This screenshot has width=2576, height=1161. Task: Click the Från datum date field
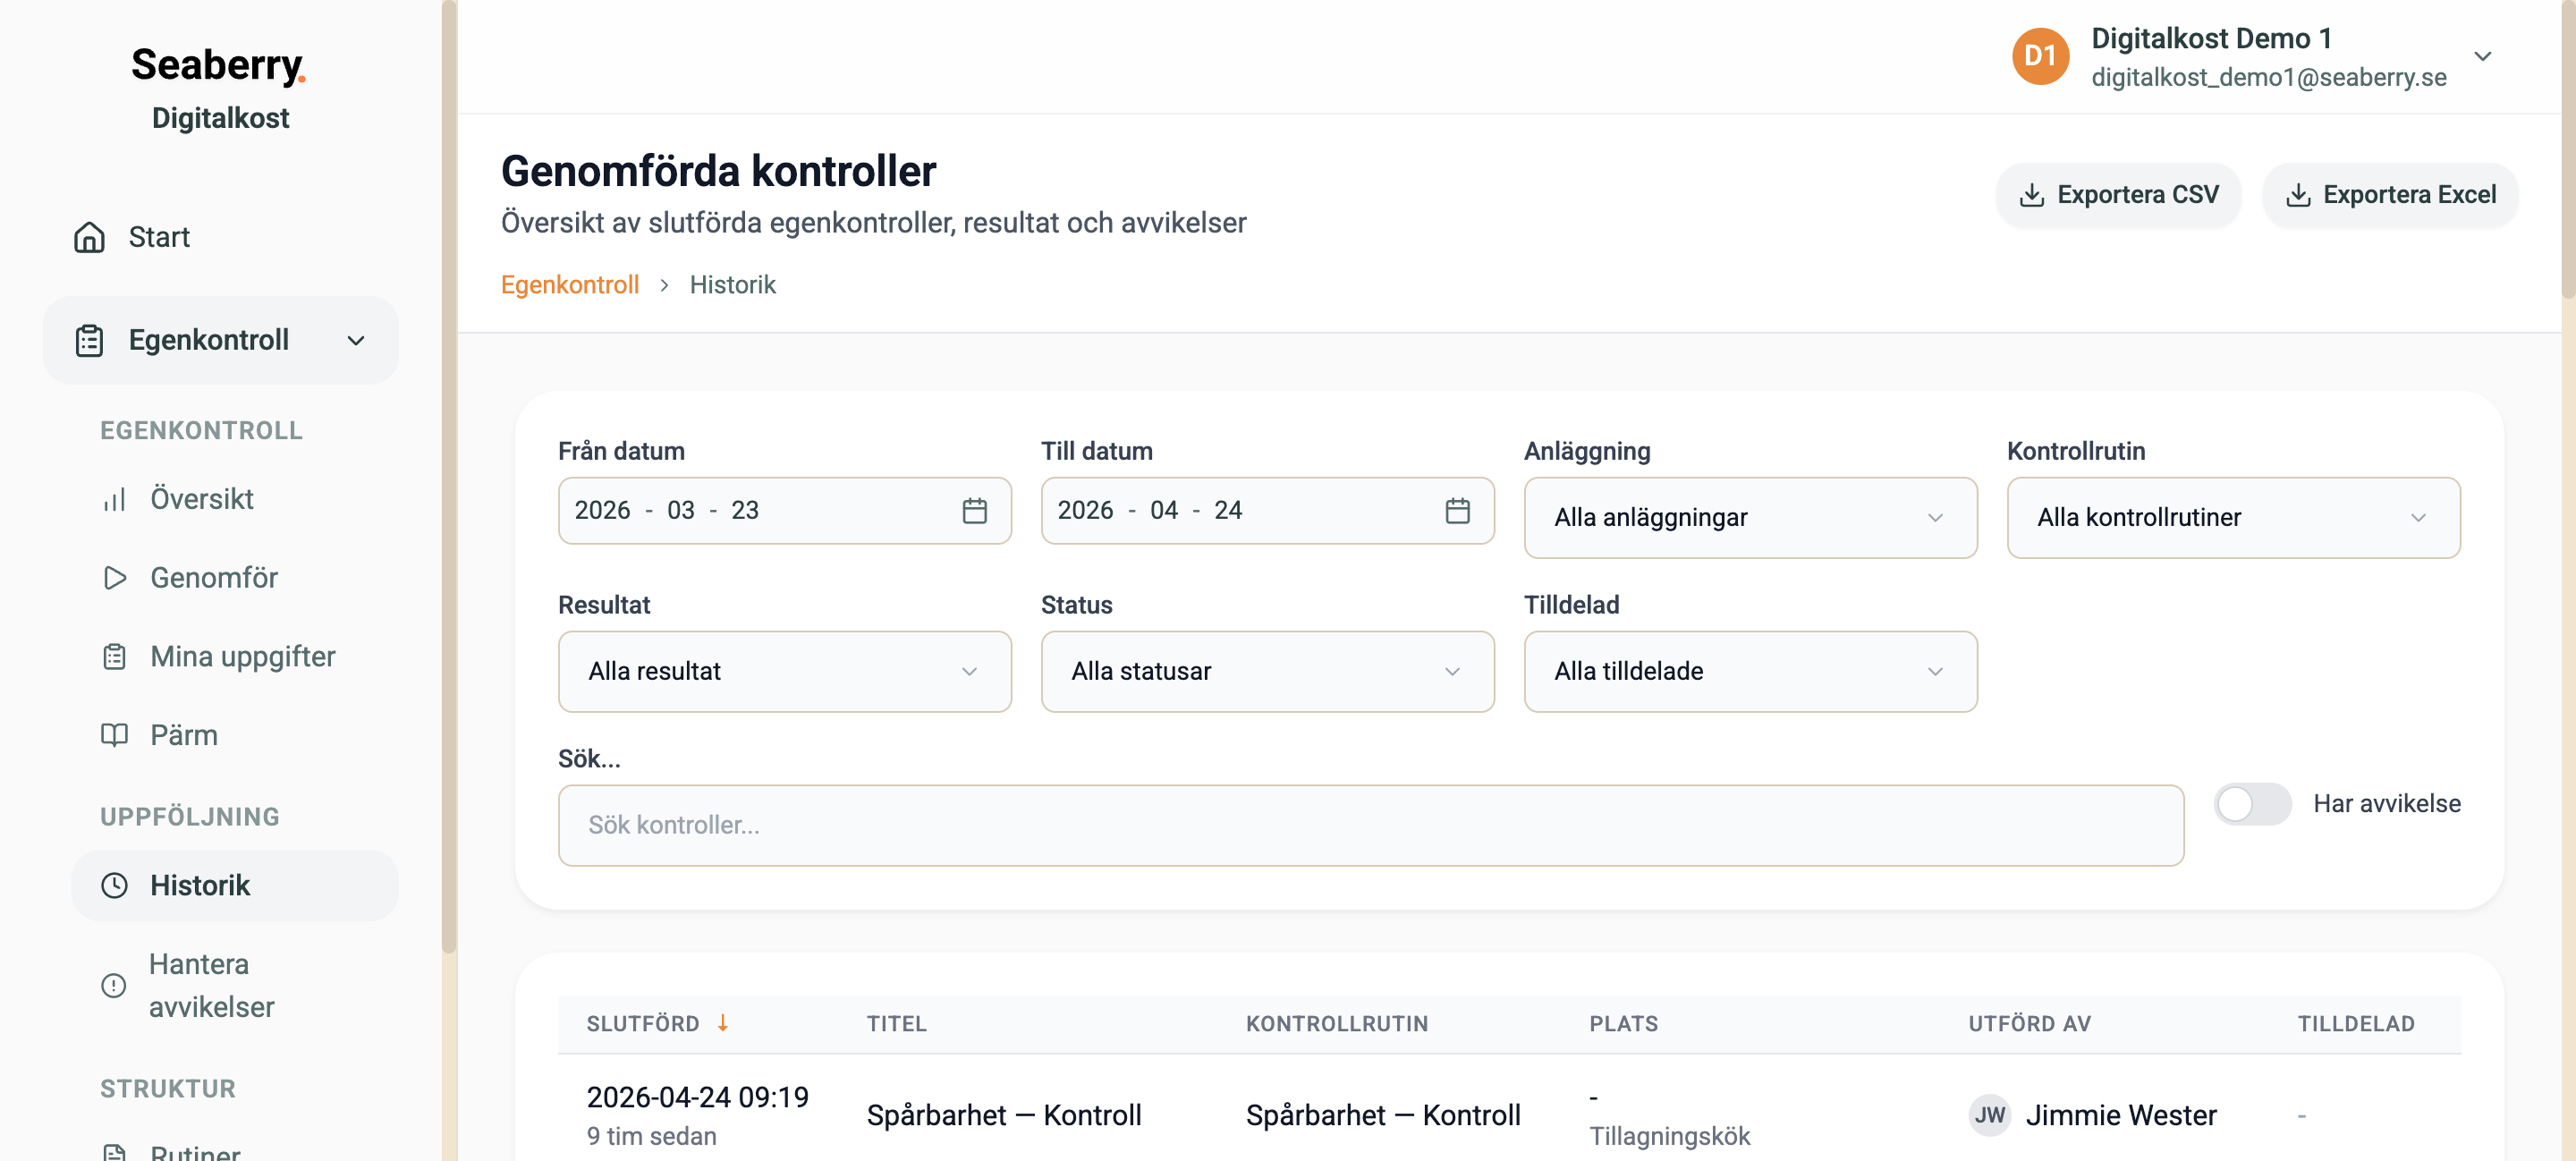tap(784, 510)
